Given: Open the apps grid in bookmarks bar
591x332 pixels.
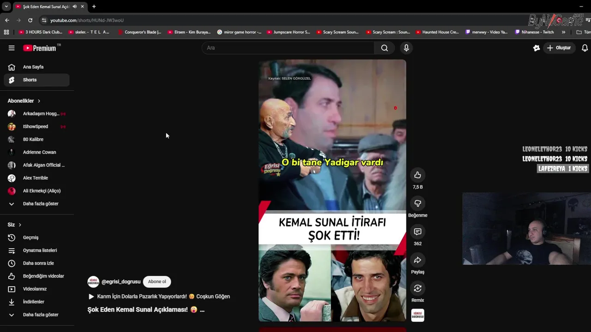Looking at the screenshot, I should point(6,32).
